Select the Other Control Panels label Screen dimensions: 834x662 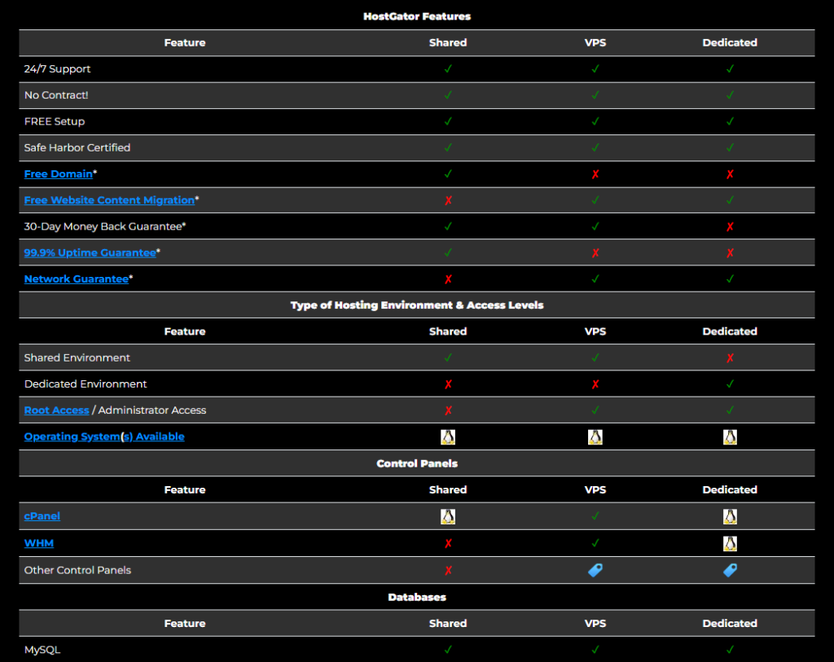77,570
